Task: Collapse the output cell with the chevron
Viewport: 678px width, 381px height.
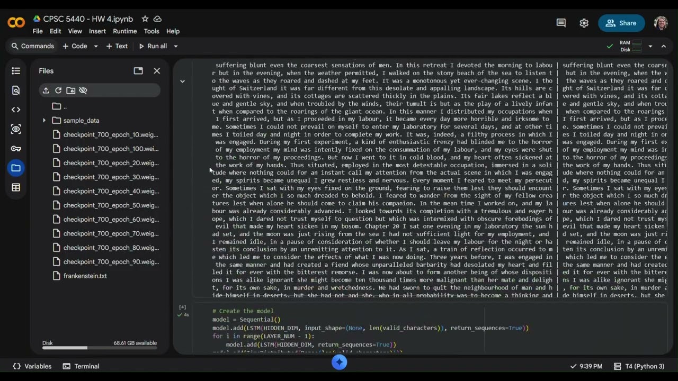Action: (182, 81)
